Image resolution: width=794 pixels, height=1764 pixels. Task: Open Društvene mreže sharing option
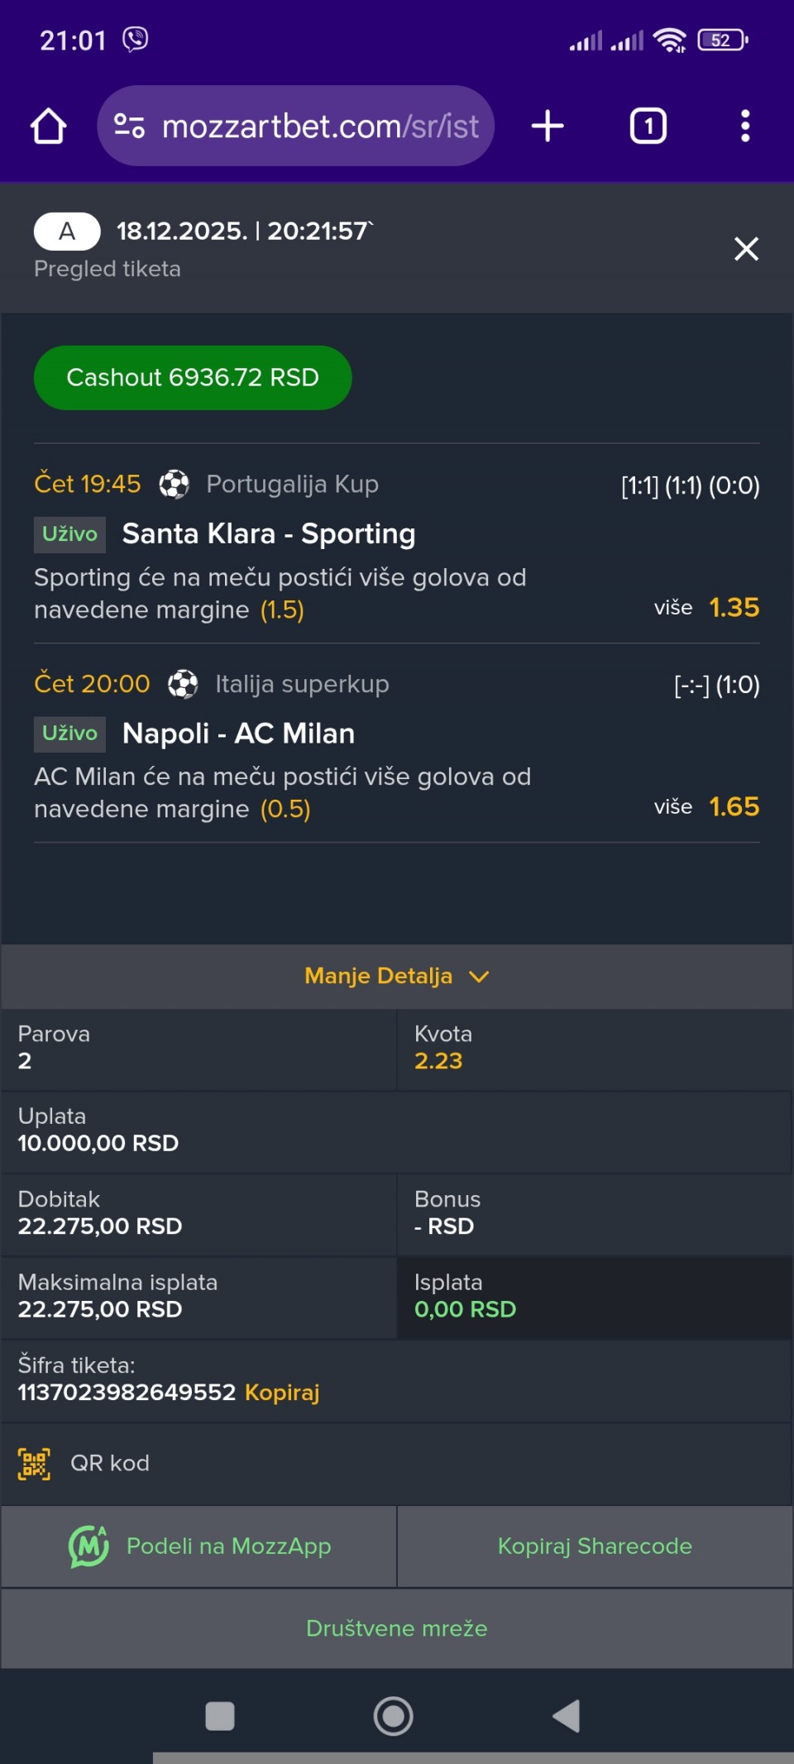point(397,1628)
